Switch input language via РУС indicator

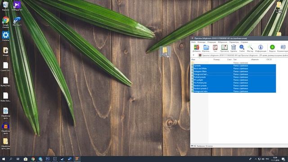pyautogui.click(x=267, y=159)
